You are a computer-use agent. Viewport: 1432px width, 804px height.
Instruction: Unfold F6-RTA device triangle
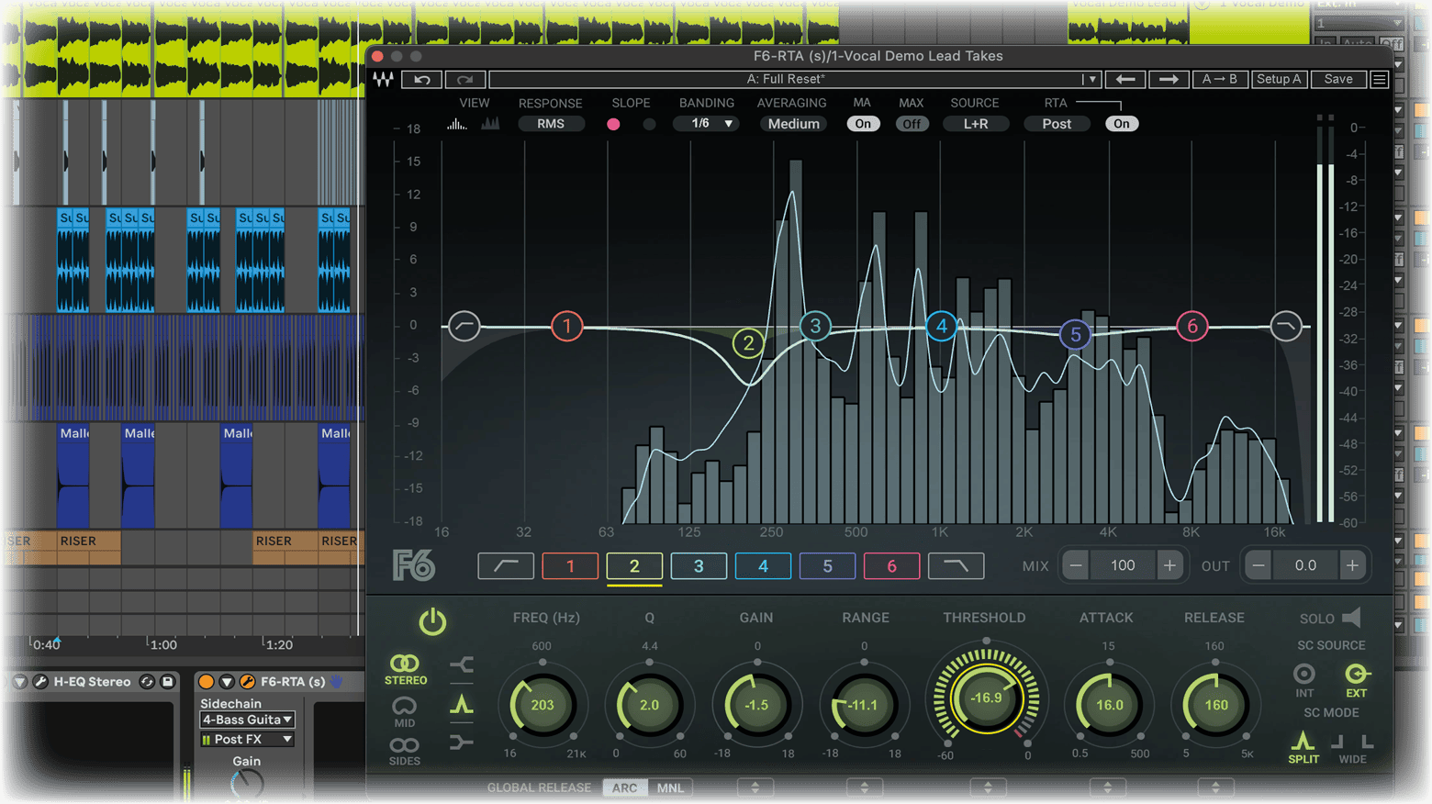click(227, 682)
